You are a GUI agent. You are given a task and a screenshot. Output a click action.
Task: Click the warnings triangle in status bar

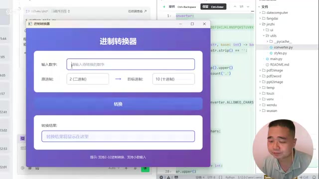(x=168, y=178)
